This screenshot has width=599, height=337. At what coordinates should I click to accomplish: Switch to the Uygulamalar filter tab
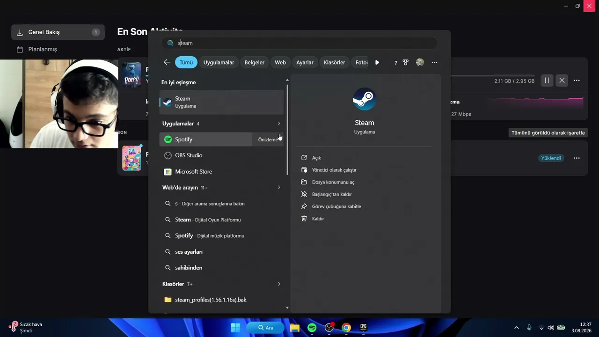[x=219, y=62]
